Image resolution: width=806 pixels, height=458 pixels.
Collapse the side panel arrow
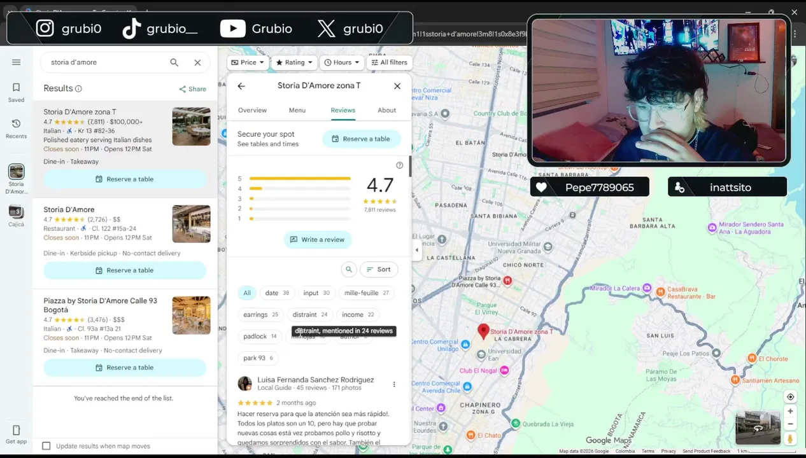[x=417, y=250]
